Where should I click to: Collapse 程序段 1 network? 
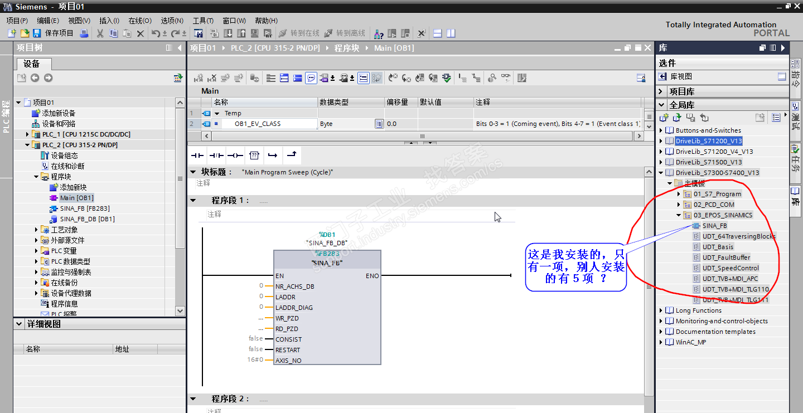tap(193, 200)
